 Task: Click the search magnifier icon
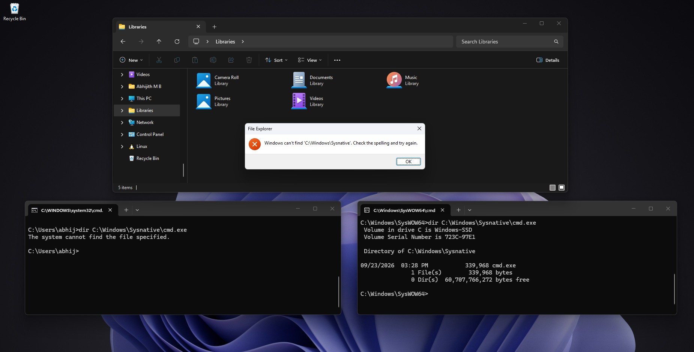[x=556, y=42]
